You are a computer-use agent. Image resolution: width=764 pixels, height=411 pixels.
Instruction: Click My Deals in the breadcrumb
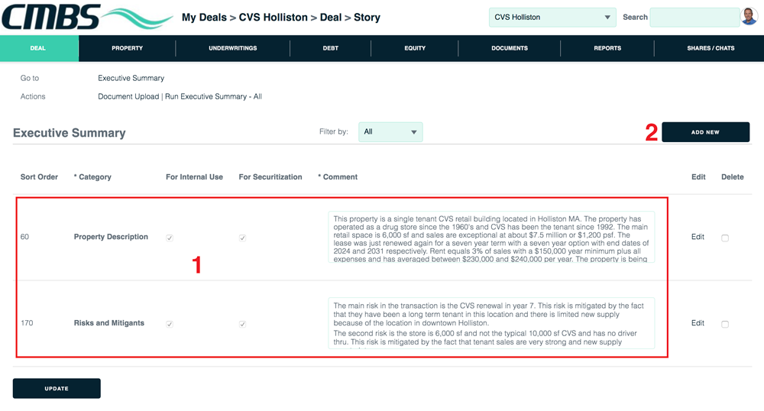click(204, 18)
